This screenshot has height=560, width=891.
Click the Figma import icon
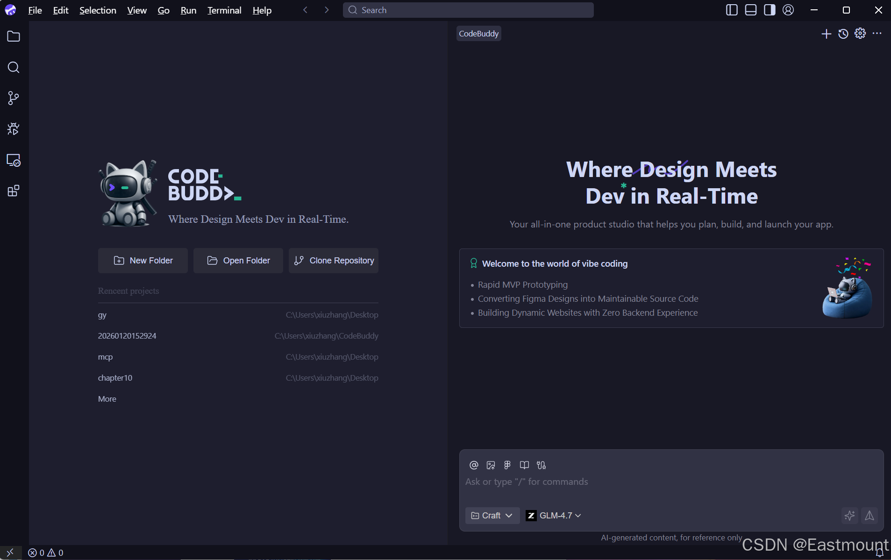click(507, 465)
